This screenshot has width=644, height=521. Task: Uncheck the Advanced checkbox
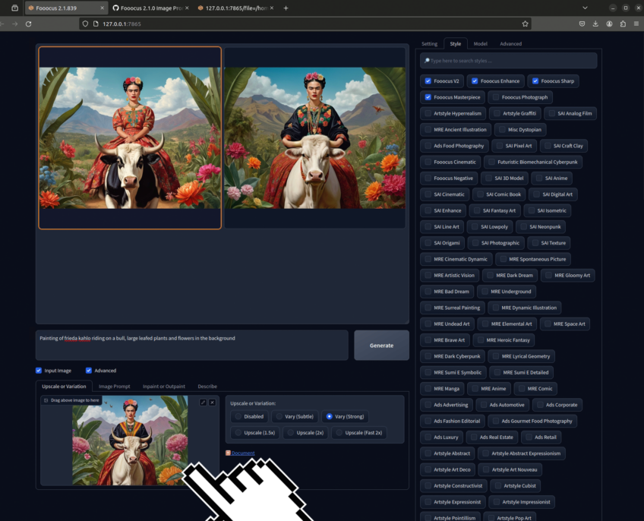pos(88,371)
